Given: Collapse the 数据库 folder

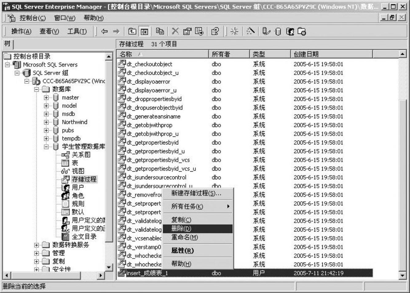Looking at the screenshot, I should (x=37, y=89).
